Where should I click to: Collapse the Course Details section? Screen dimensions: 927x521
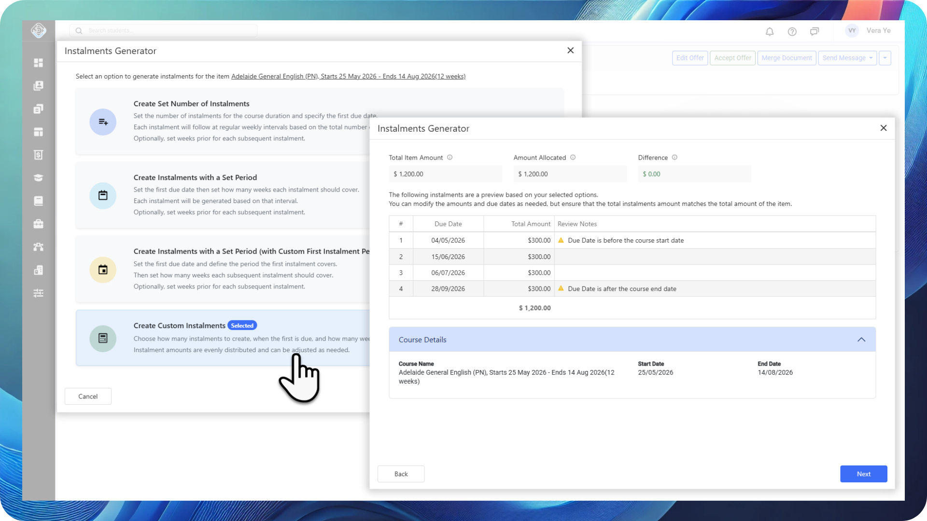pos(861,340)
